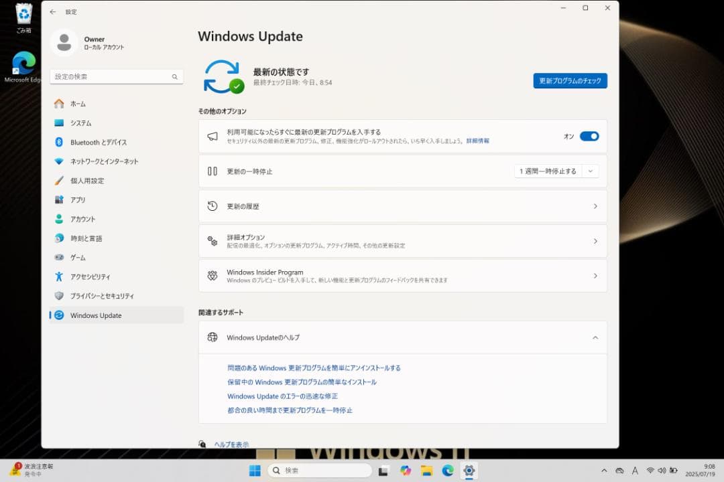Open Bluetooth とデバイス settings

117,142
